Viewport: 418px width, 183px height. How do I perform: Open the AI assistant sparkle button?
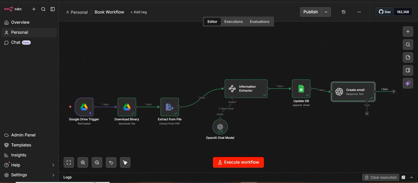(408, 83)
